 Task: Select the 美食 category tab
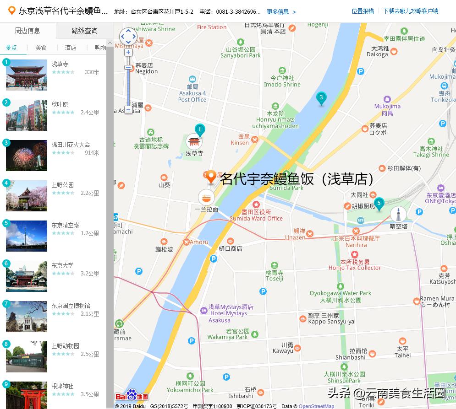coord(41,48)
